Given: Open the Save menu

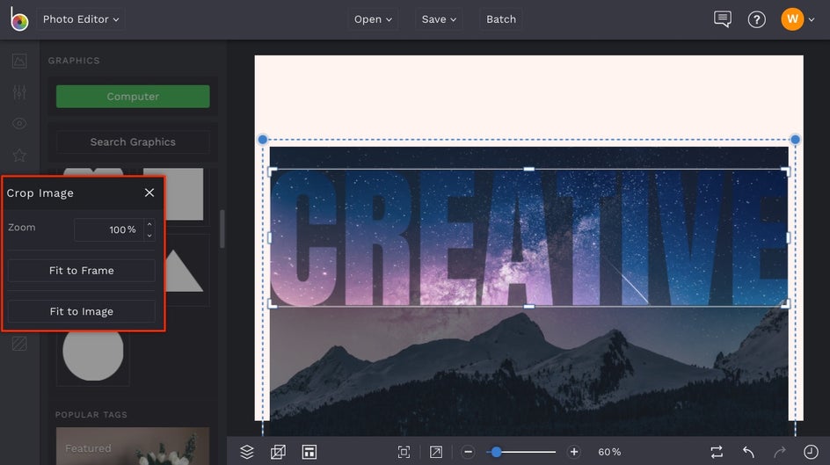Looking at the screenshot, I should 439,19.
